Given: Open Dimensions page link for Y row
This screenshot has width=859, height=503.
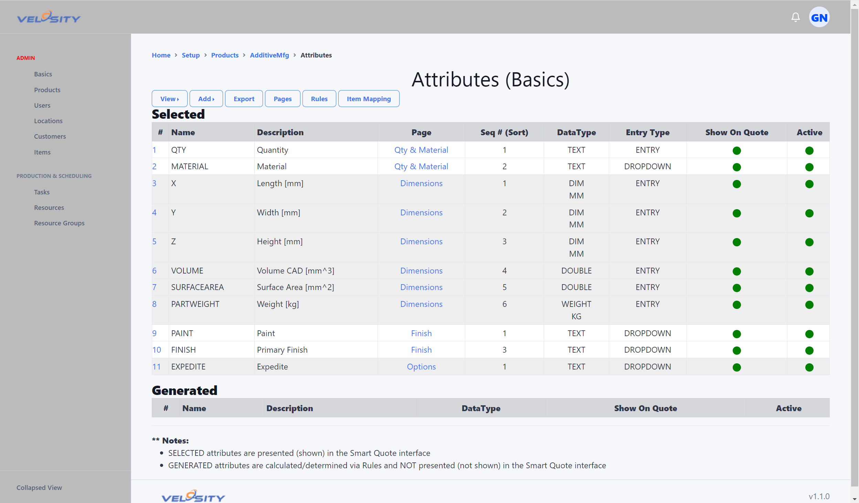Looking at the screenshot, I should click(421, 213).
